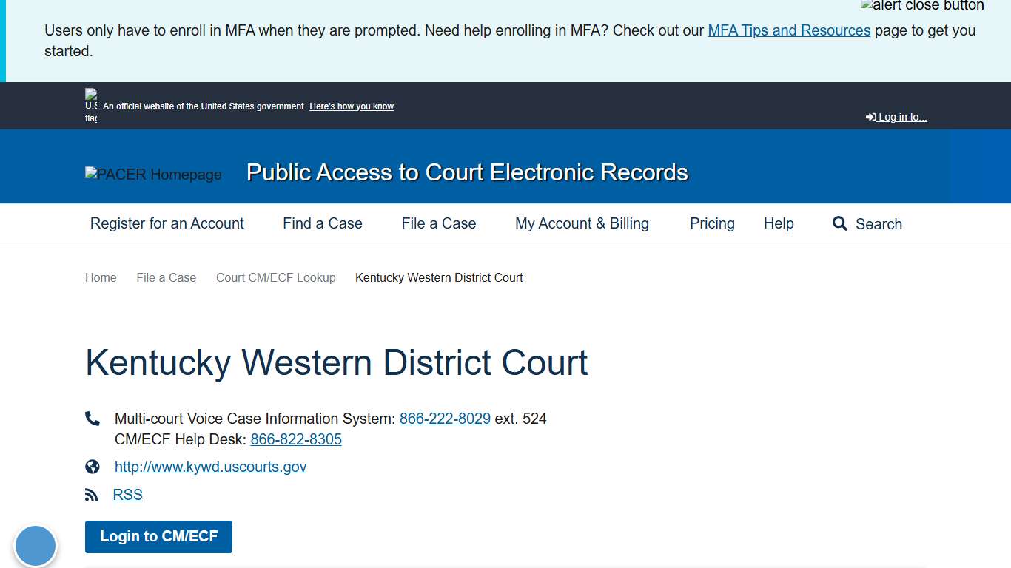This screenshot has height=568, width=1011.
Task: Open the Find a Case dropdown
Action: pyautogui.click(x=322, y=223)
